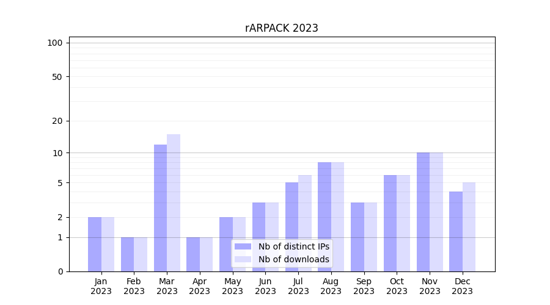Screen dimensions: 550x305
Task: Click the y-axis tick label 20
Action: pyautogui.click(x=57, y=121)
